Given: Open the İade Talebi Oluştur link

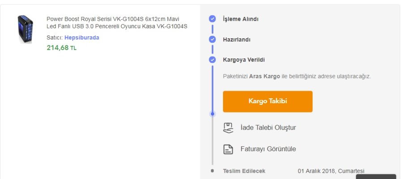Looking at the screenshot, I should coord(268,127).
